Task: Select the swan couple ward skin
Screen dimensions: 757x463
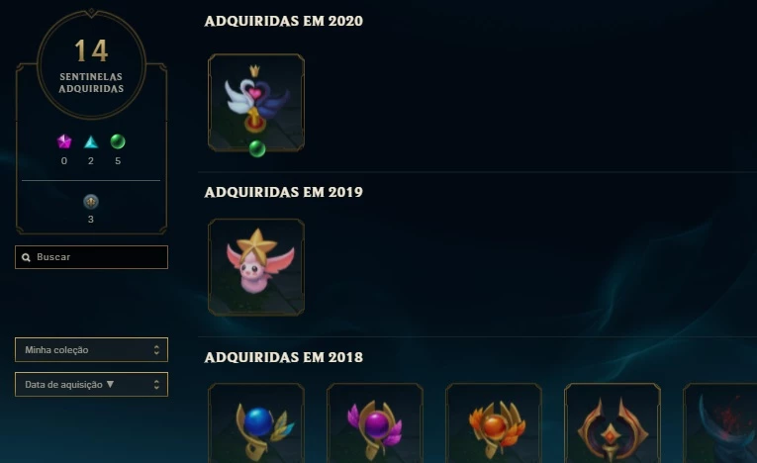Action: pyautogui.click(x=256, y=102)
